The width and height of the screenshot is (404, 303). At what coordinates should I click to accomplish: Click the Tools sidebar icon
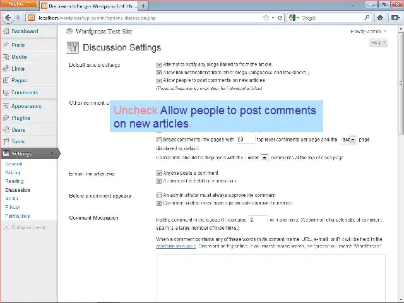coord(6,141)
